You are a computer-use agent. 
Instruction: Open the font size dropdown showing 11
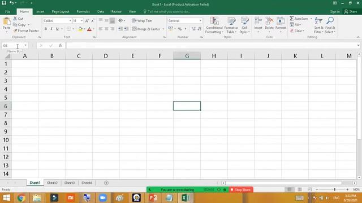coord(81,21)
